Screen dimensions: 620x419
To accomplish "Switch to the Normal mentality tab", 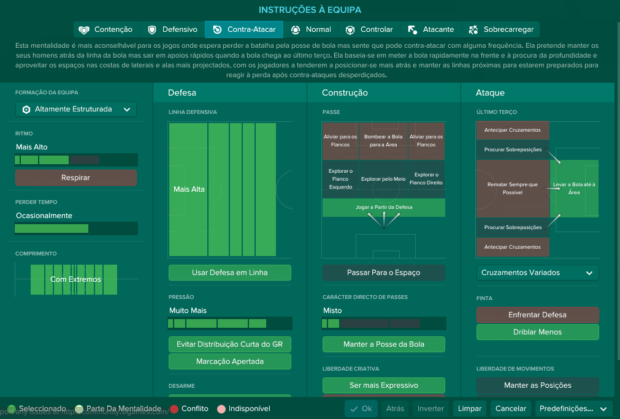I will (x=311, y=29).
